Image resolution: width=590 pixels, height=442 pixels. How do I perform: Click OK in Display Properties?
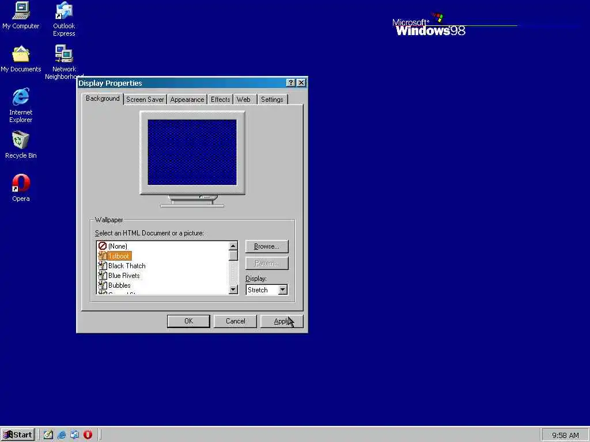pos(188,321)
